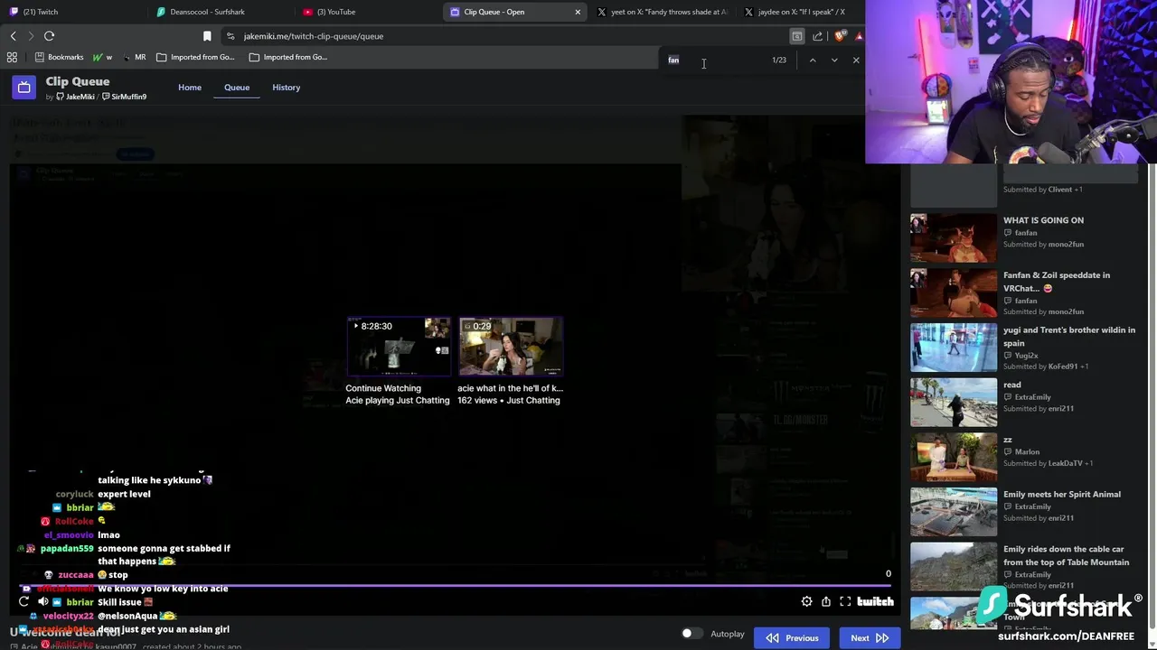Open the MR bookmark
The image size is (1157, 650).
coord(134,57)
